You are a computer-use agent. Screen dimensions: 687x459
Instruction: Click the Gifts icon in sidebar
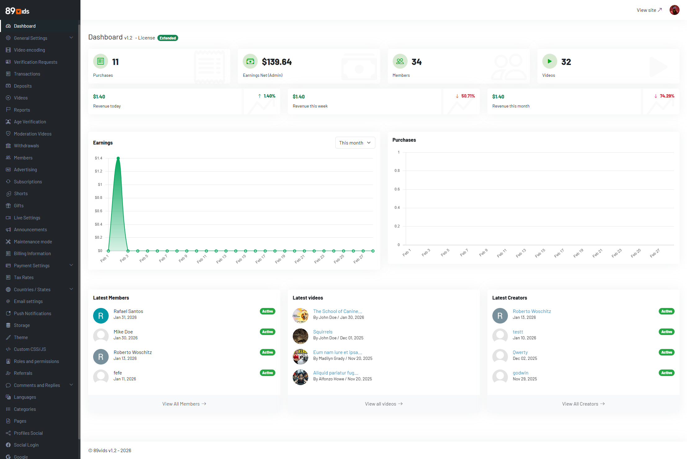click(x=8, y=205)
